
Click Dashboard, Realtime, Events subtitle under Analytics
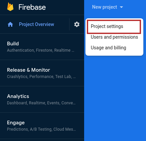[41, 103]
